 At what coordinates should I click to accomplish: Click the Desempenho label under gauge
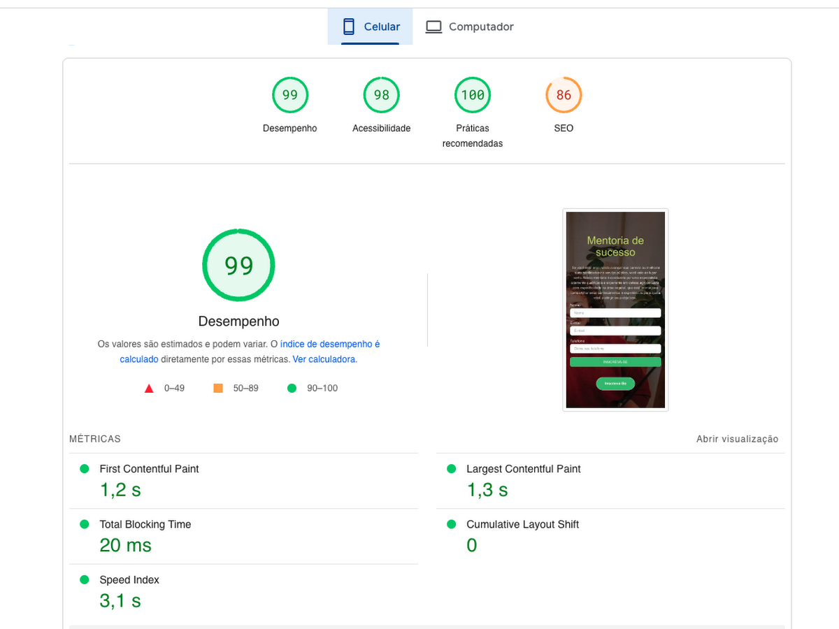(290, 129)
